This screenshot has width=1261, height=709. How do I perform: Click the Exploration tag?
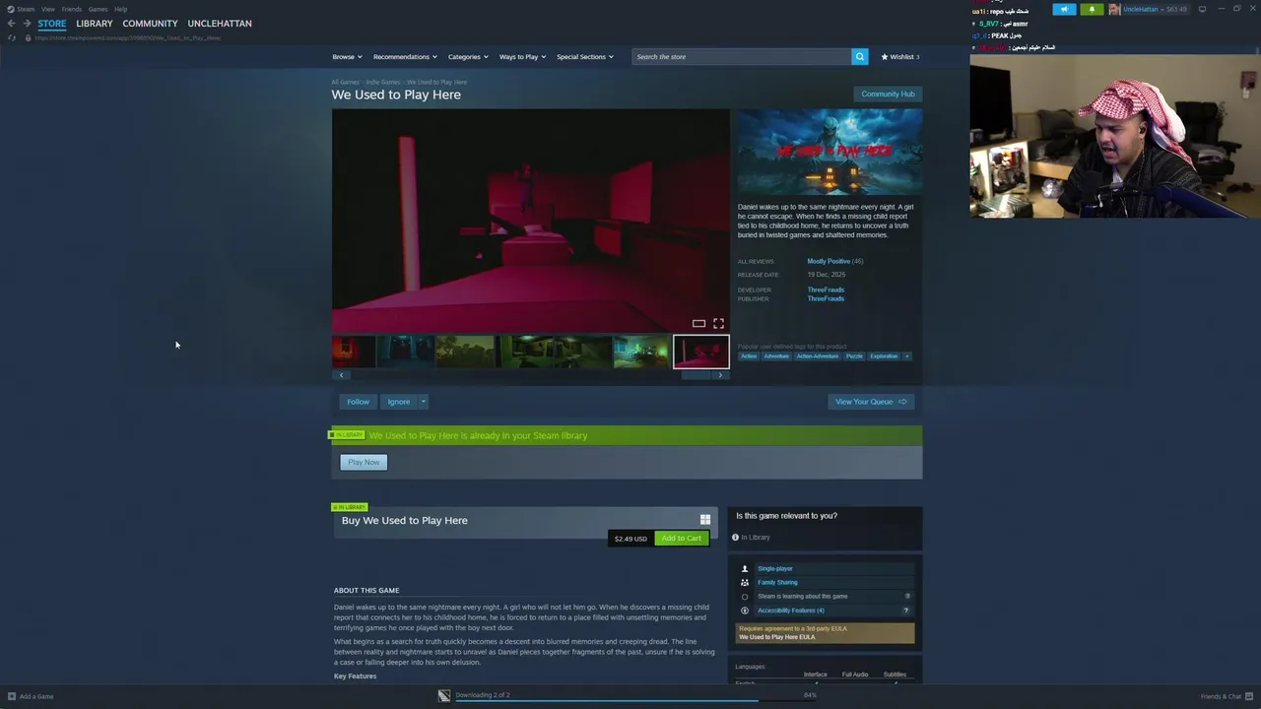click(884, 356)
